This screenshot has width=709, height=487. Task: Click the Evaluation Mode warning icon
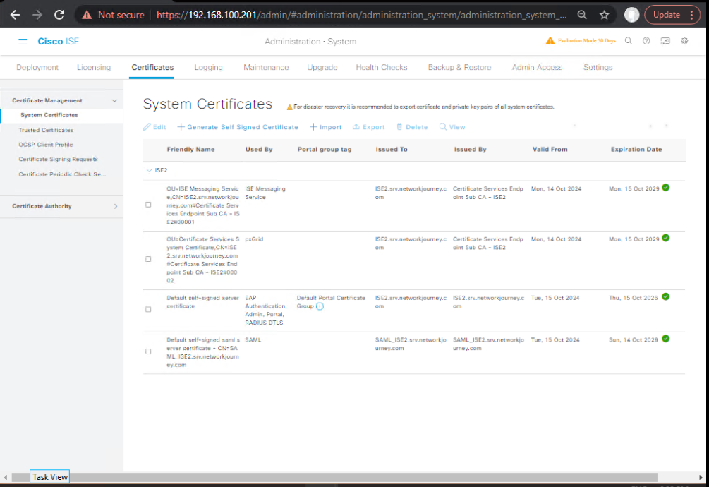tap(550, 41)
